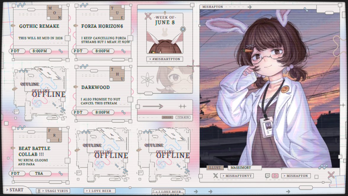
Task: Tick the square box beside THIS WILL BE MUD IN 2026
Action: click(68, 38)
